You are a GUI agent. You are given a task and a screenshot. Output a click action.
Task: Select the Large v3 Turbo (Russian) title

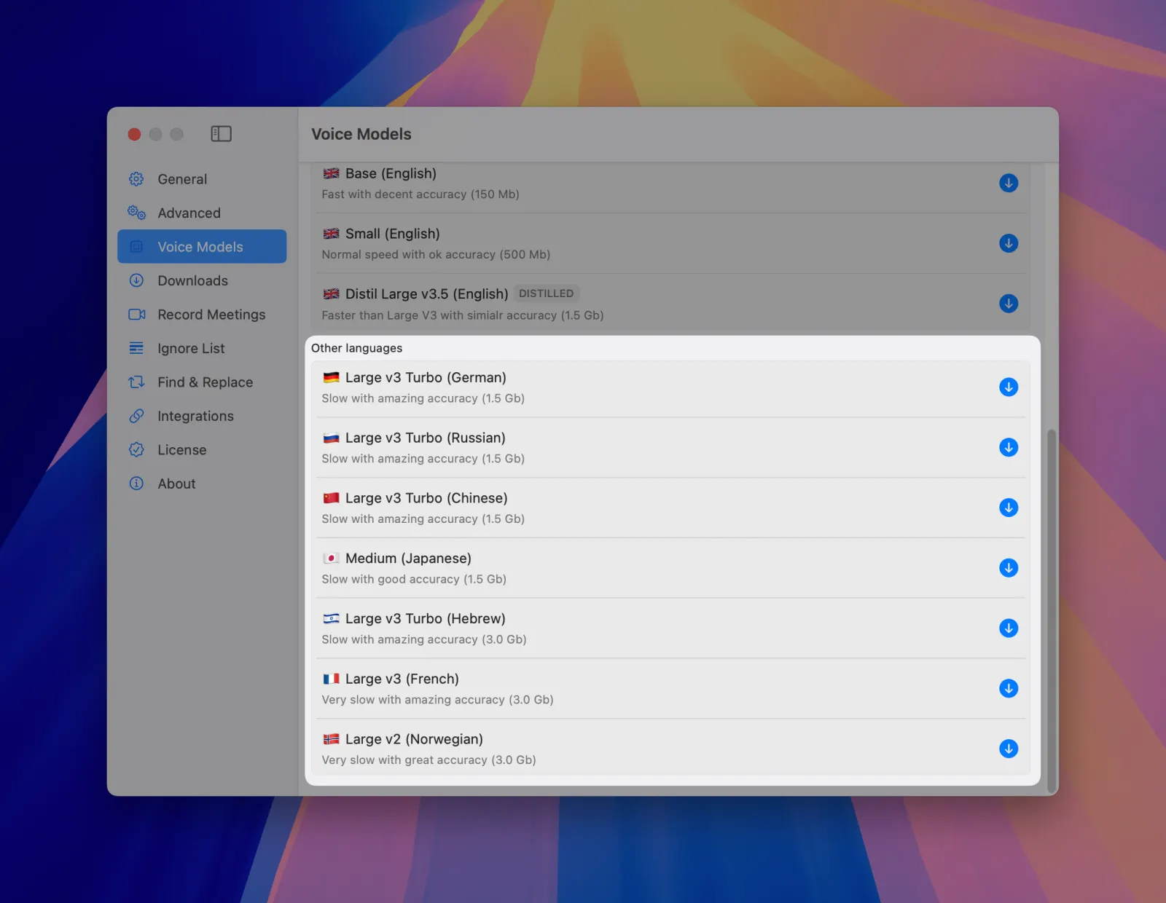coord(426,438)
